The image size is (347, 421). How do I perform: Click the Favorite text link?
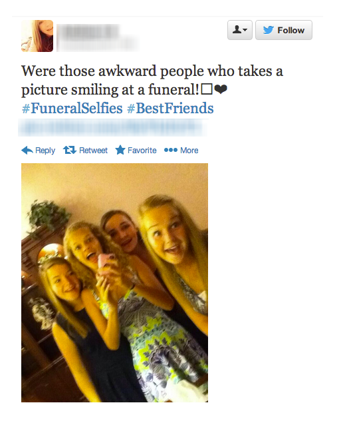[142, 150]
